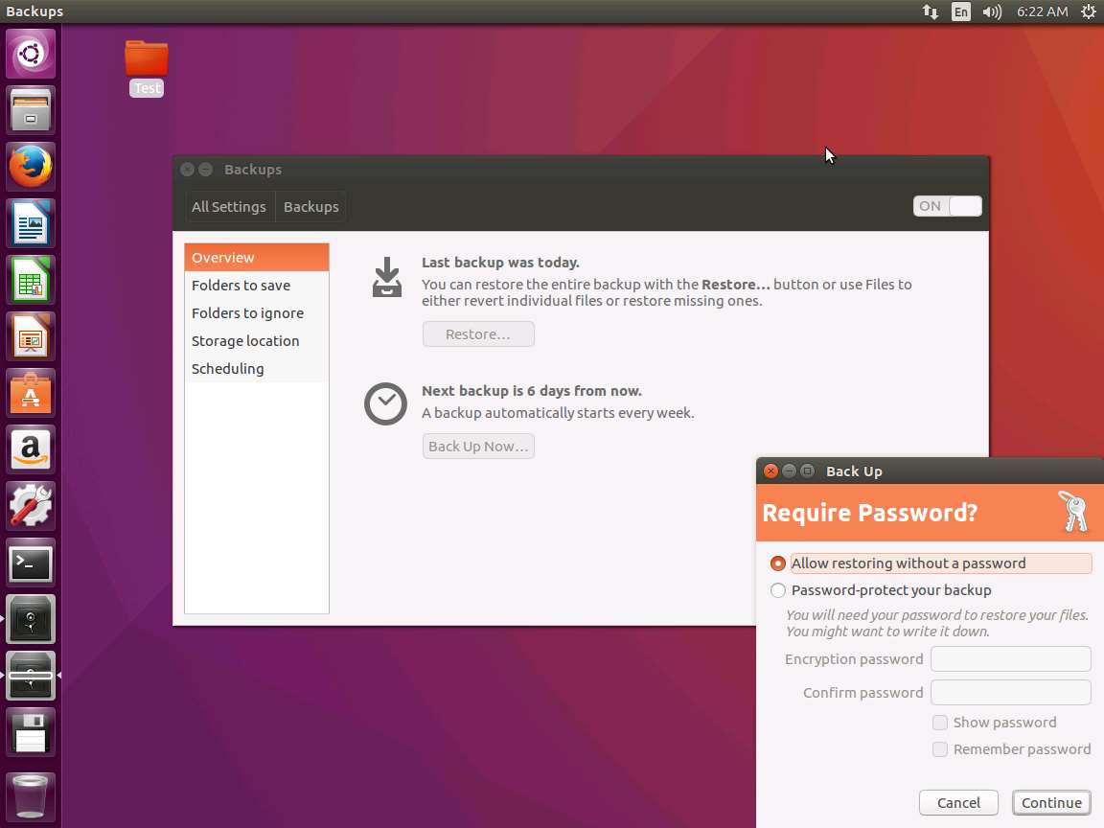Open the Test folder on the desktop
1104x828 pixels.
[147, 68]
